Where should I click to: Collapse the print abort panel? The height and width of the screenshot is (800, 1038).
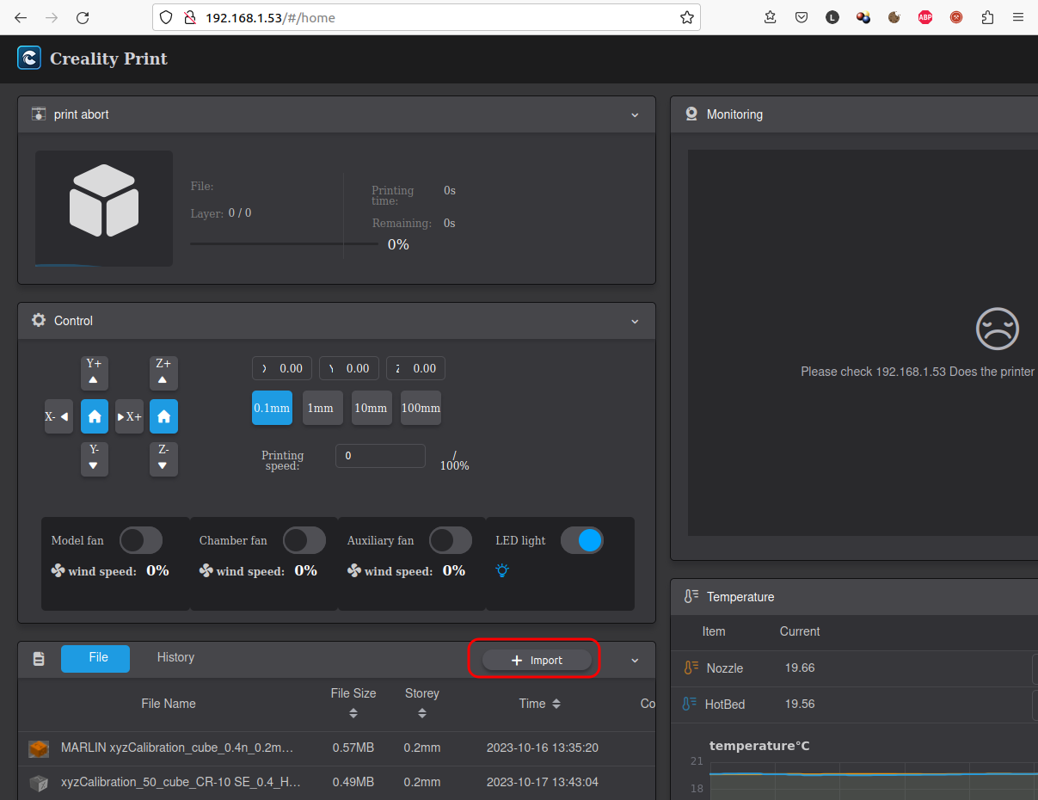[x=635, y=114]
